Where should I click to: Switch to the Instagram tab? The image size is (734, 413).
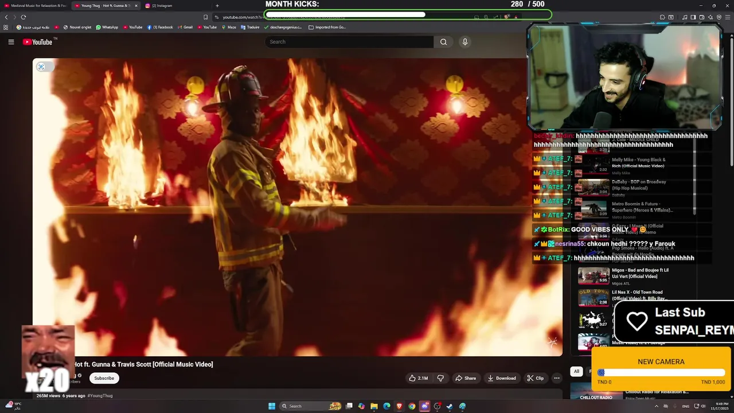pos(176,6)
